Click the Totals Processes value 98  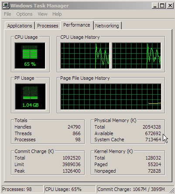click(x=78, y=140)
